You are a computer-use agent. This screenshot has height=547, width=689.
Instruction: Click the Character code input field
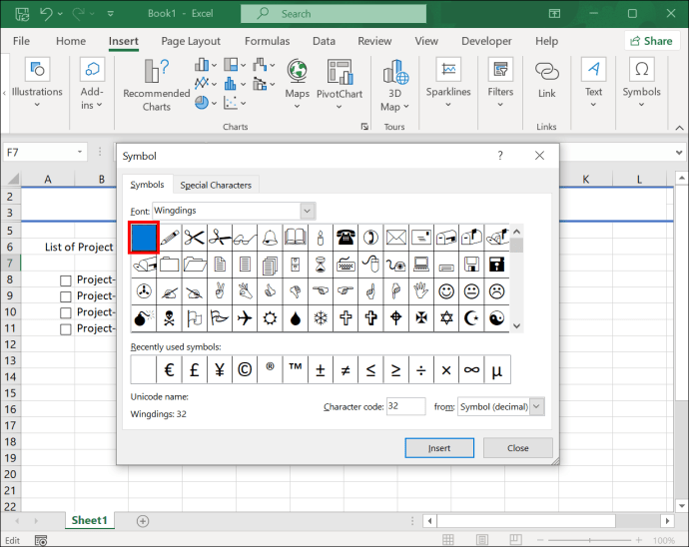tap(406, 406)
